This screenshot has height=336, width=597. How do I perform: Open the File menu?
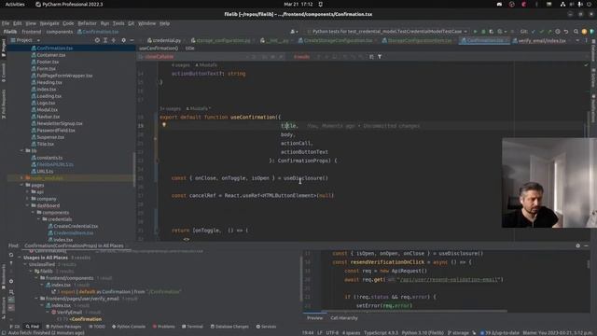[x=6, y=23]
